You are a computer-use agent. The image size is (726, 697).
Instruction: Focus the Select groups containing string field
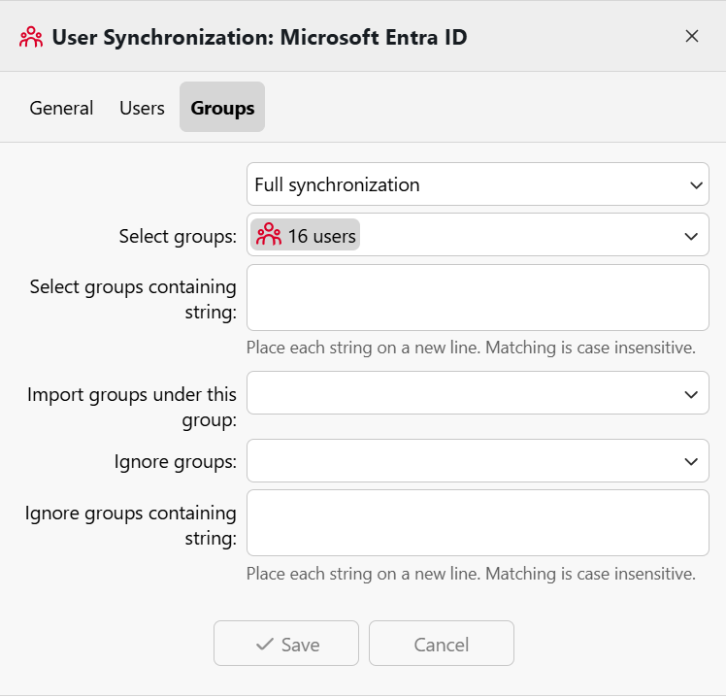[x=478, y=297]
